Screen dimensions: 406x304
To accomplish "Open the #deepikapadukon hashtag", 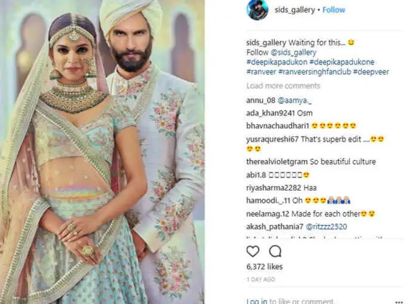I will (x=277, y=62).
